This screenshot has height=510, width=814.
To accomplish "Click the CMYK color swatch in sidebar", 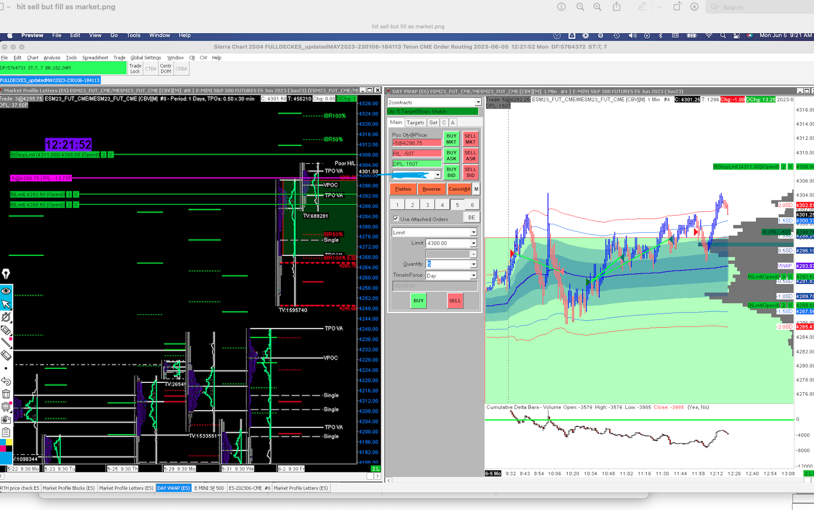I will click(x=6, y=445).
